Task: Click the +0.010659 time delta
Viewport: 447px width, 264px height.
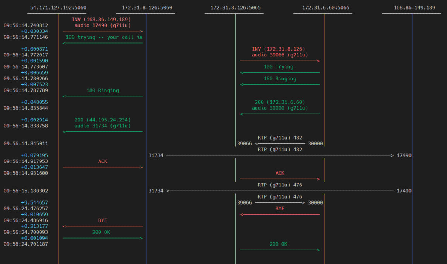Action: [35, 214]
